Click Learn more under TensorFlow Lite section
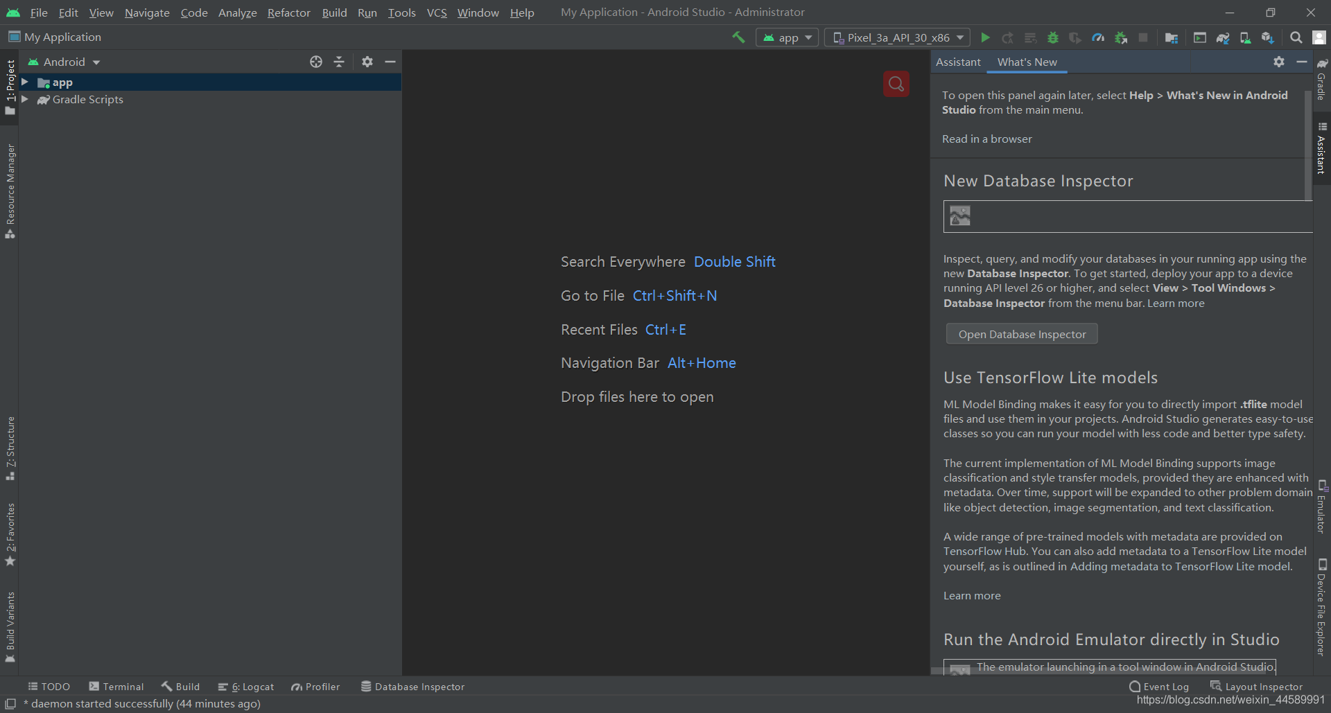Viewport: 1331px width, 713px height. coord(972,595)
